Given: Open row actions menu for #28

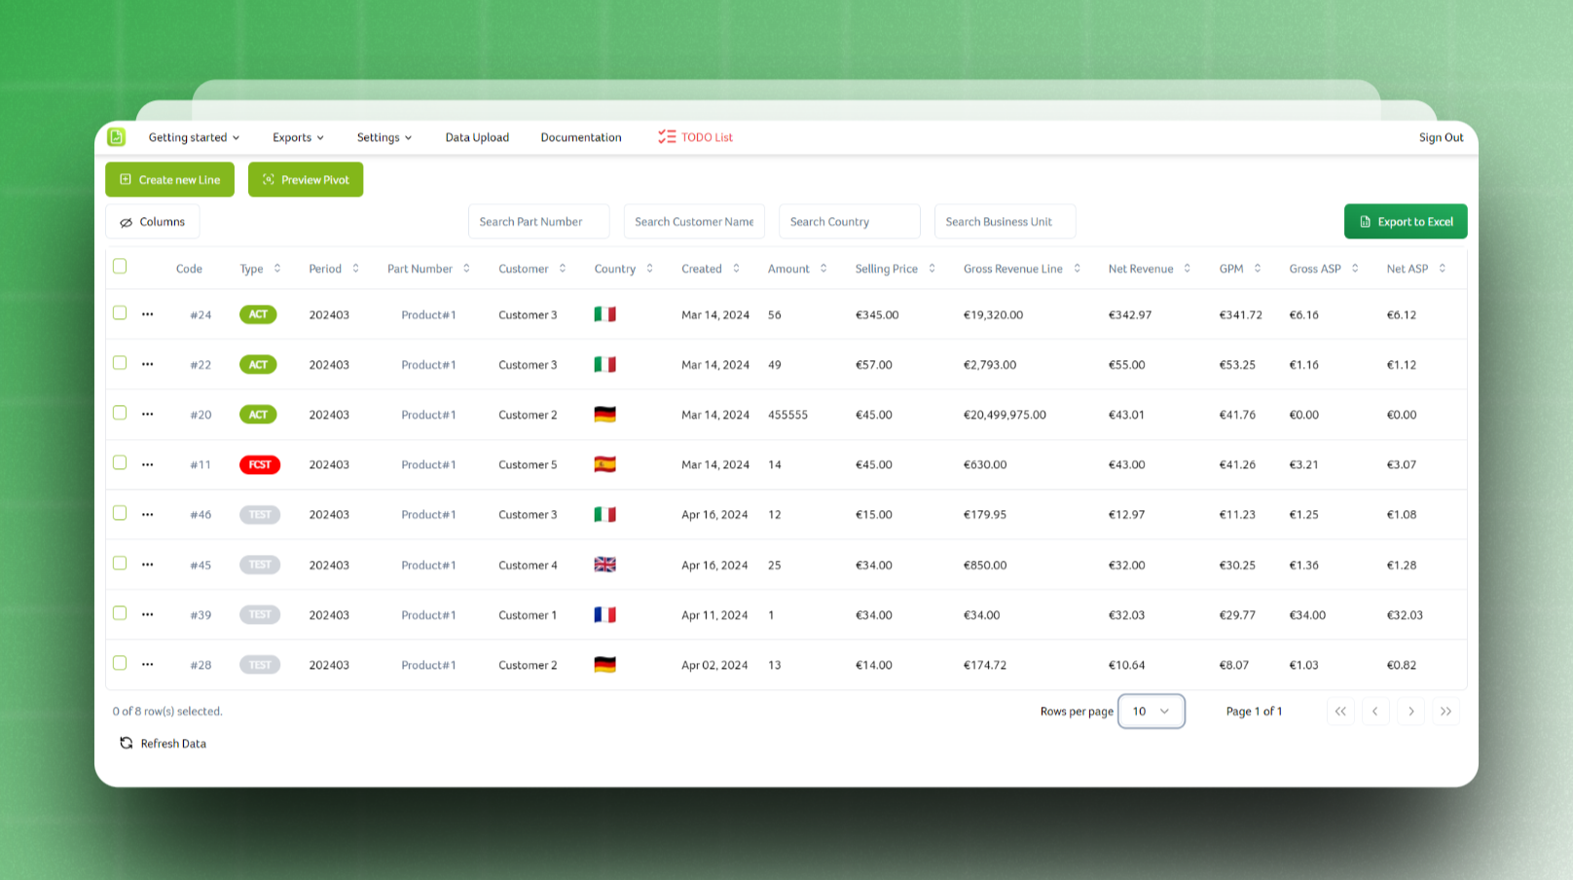Looking at the screenshot, I should click(147, 664).
